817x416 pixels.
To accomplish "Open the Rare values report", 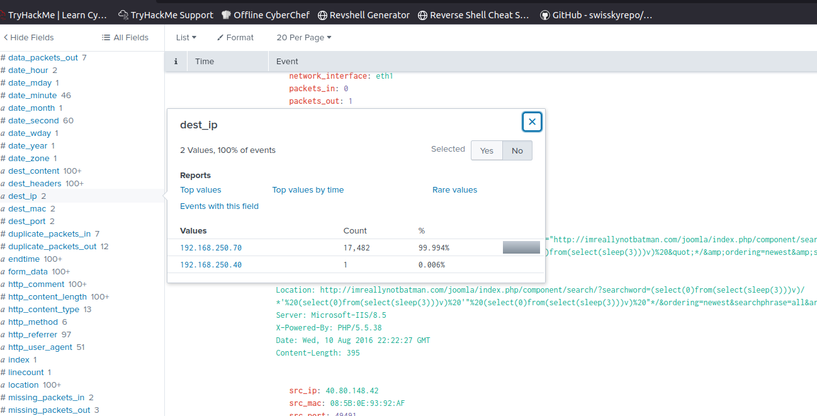I will (x=454, y=190).
